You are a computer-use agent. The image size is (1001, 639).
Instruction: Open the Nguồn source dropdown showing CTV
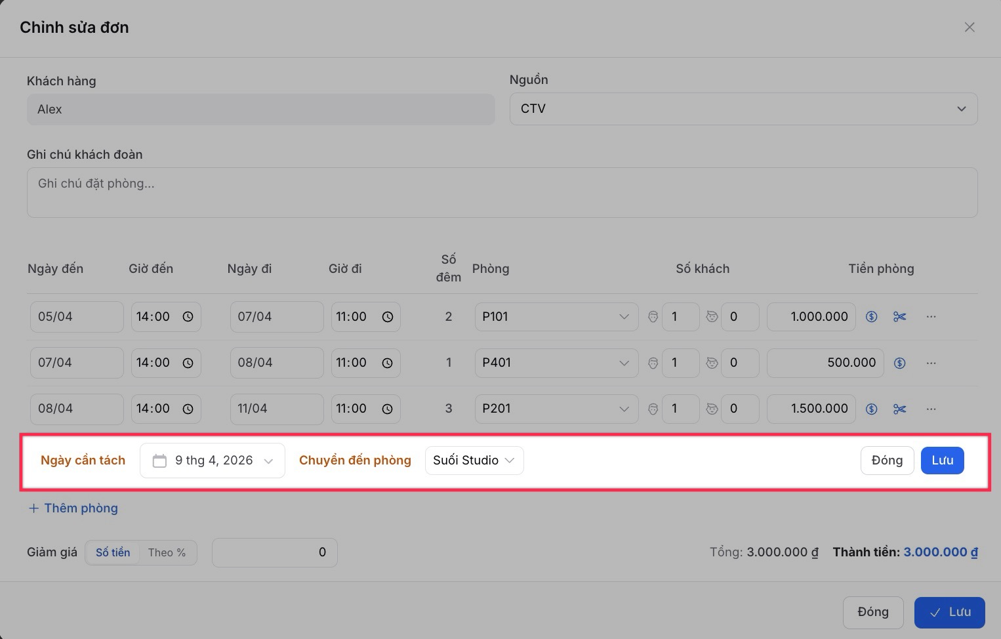(x=743, y=109)
